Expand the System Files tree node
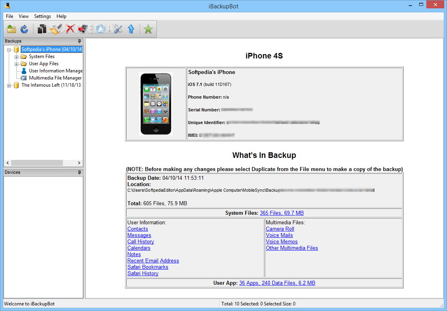 click(x=17, y=57)
